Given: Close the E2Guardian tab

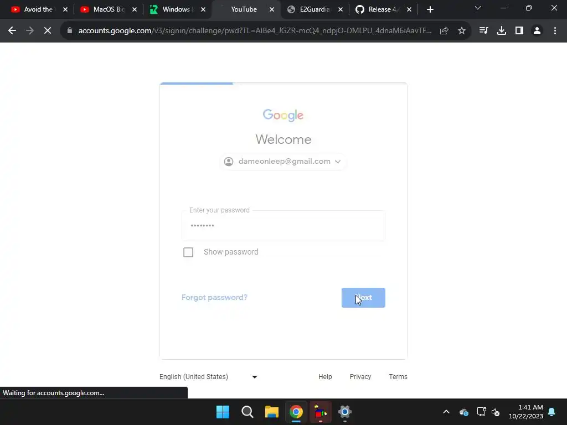Looking at the screenshot, I should [341, 9].
